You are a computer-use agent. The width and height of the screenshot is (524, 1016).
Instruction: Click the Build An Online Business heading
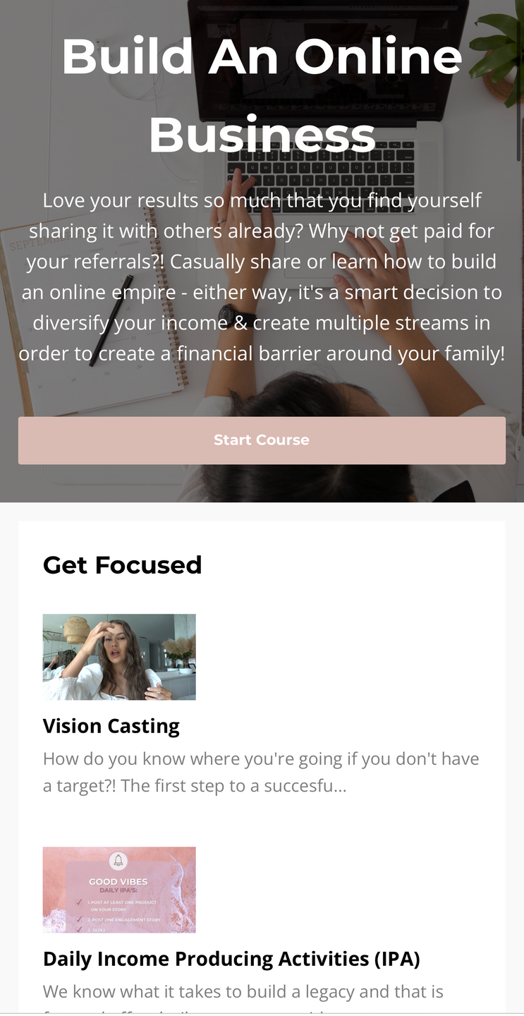(262, 95)
